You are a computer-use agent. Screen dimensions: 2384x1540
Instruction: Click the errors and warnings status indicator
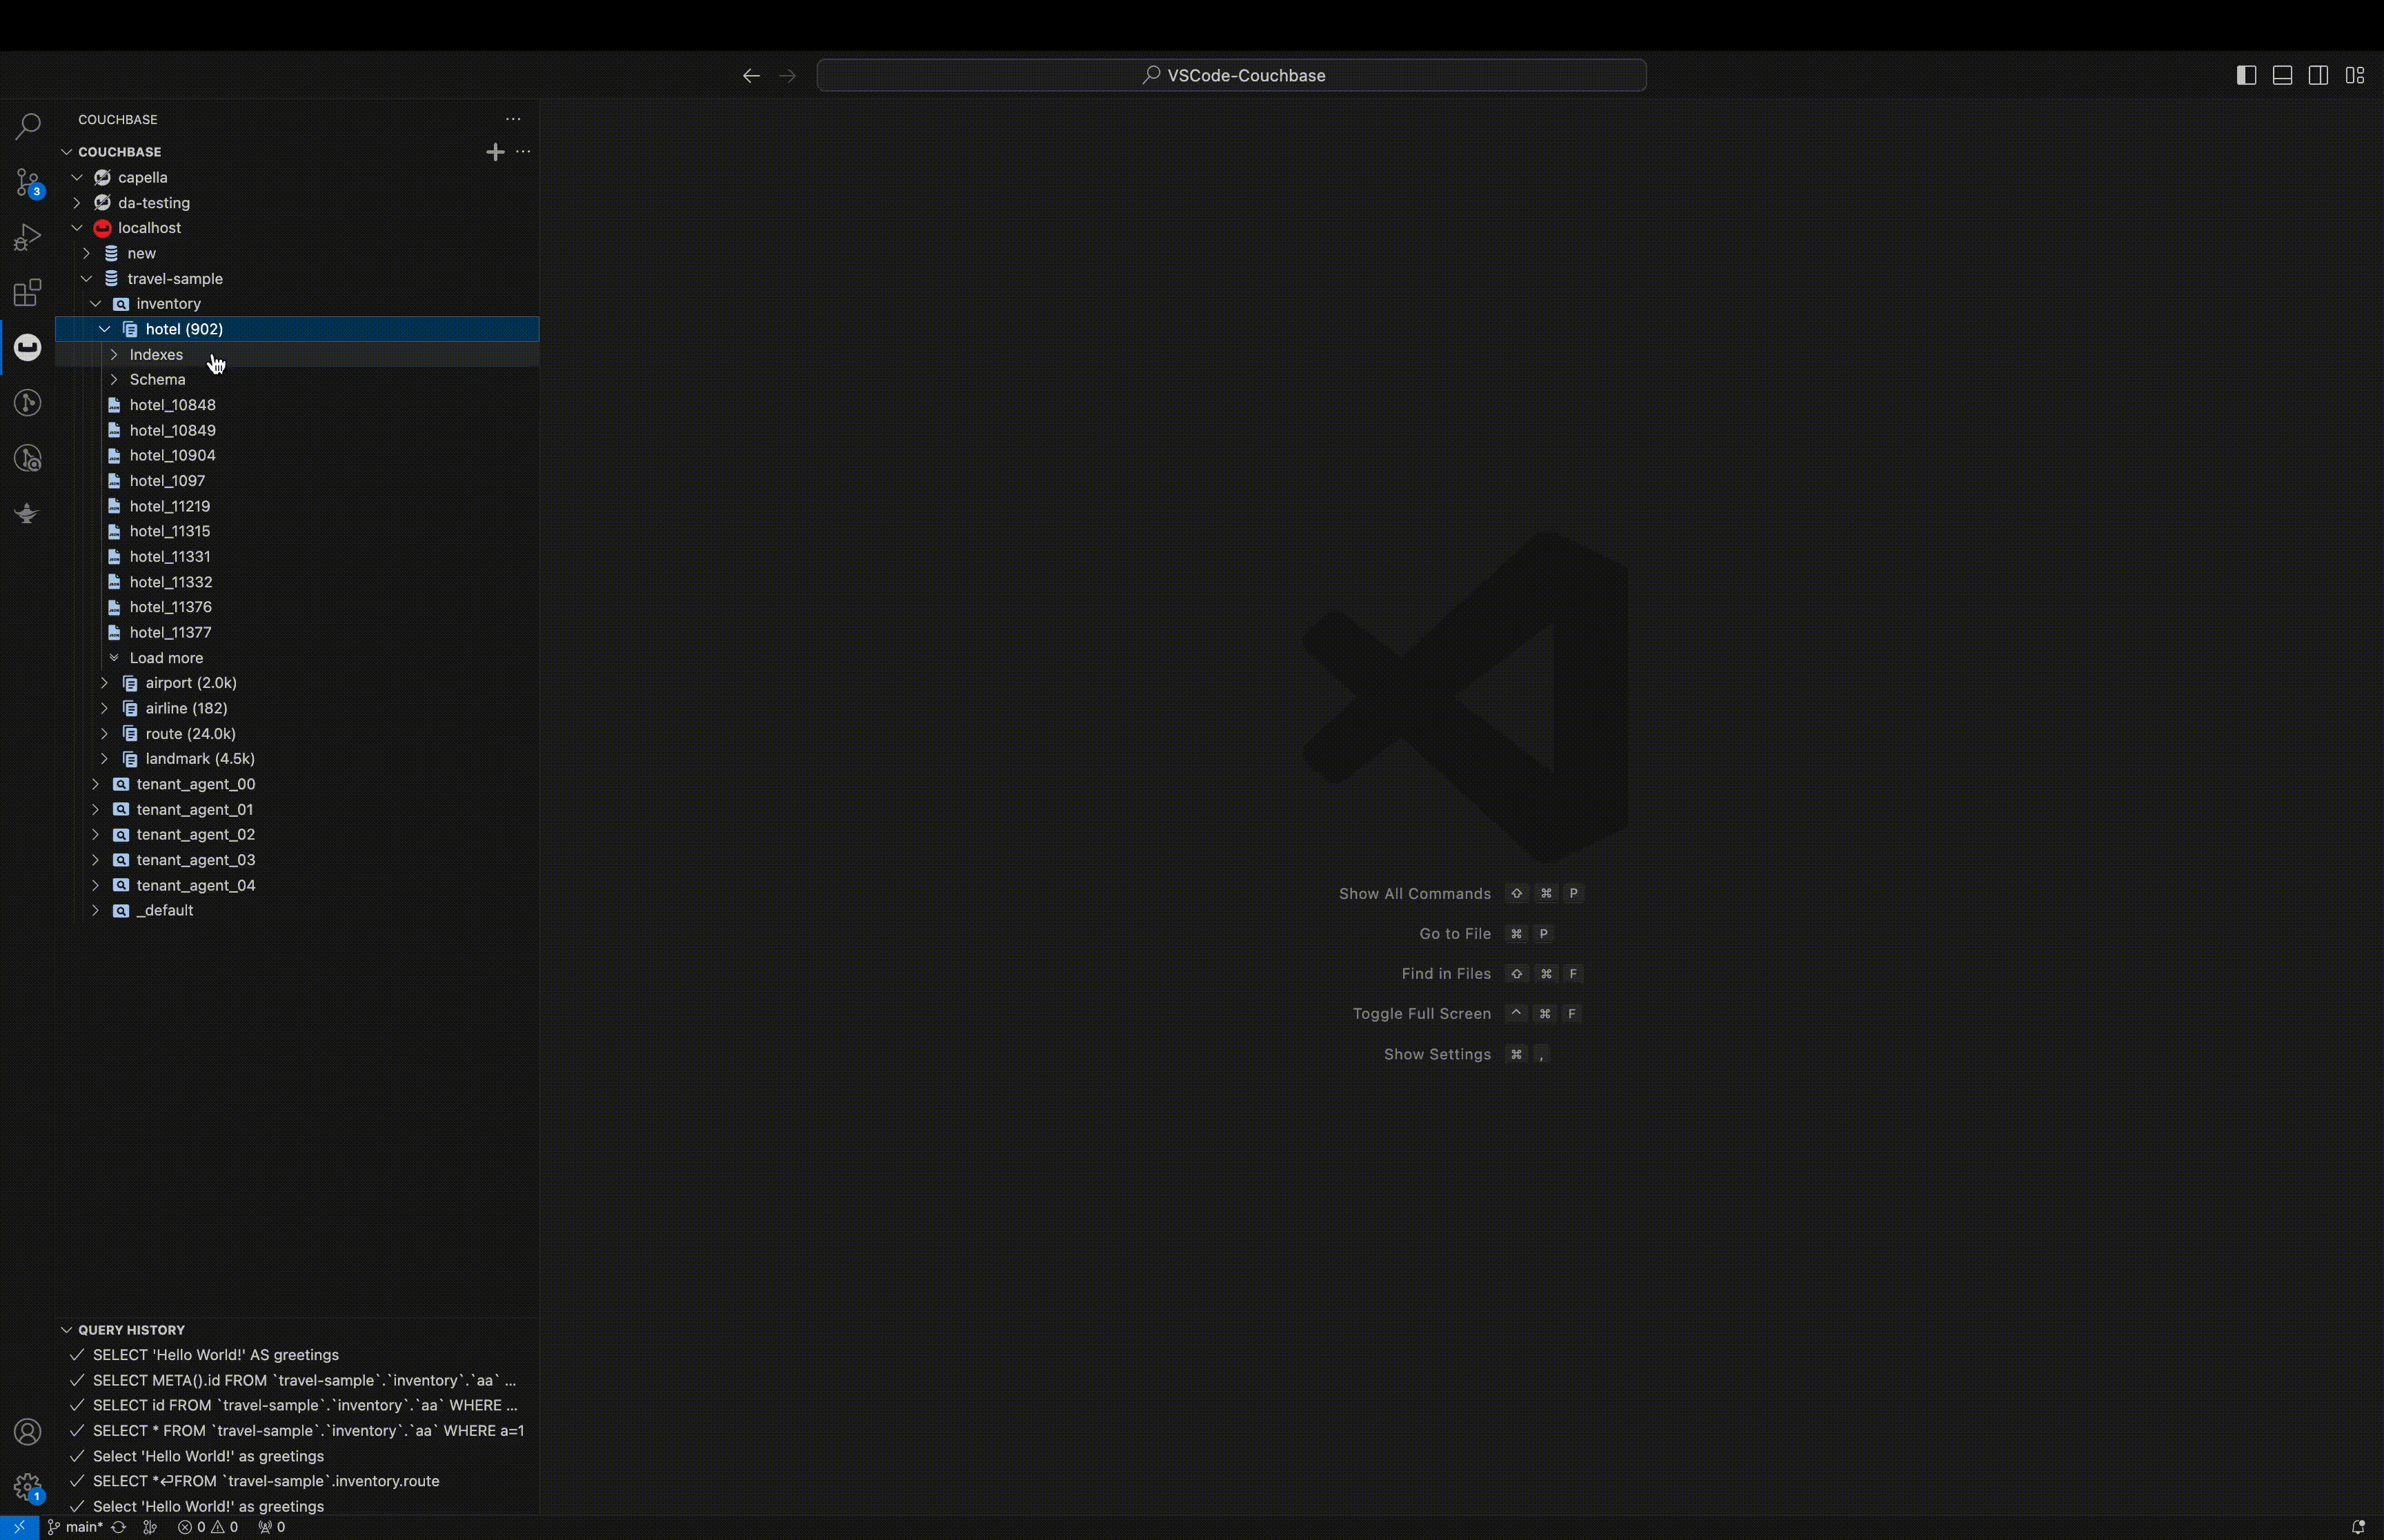[x=208, y=1527]
